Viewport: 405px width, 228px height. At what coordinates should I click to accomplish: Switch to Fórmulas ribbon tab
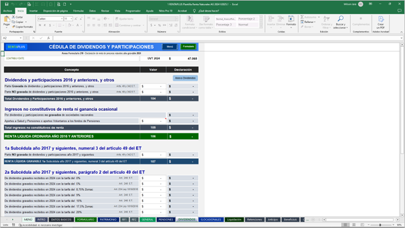(x=78, y=11)
